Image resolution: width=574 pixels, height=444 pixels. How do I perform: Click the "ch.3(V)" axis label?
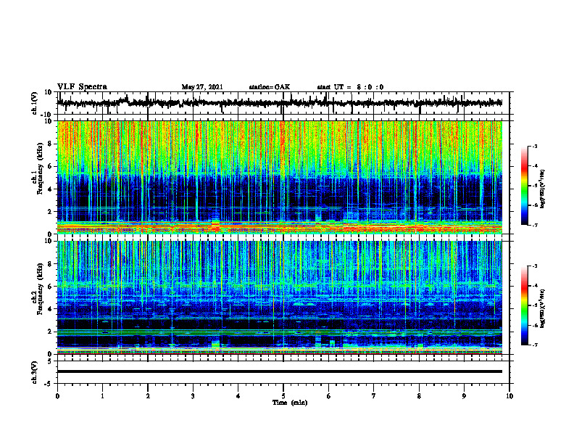pos(35,372)
